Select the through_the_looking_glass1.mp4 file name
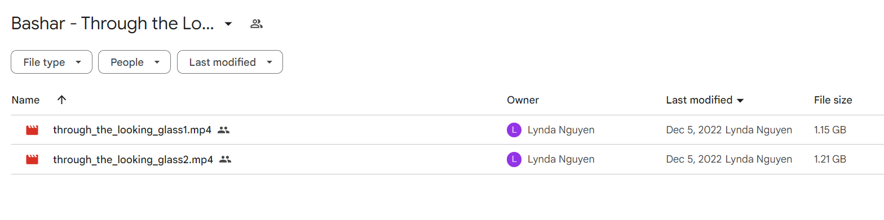884x220 pixels. 132,130
